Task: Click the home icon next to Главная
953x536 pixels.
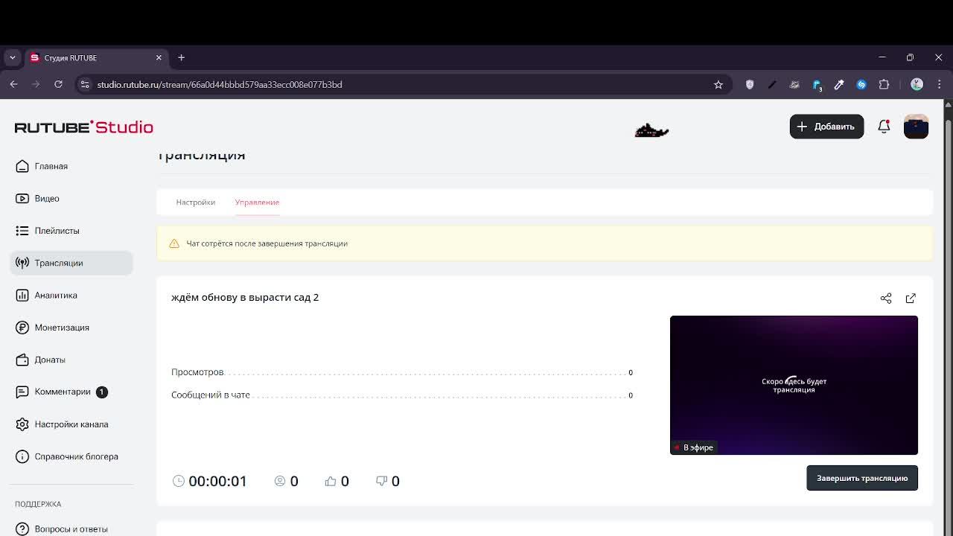Action: click(22, 166)
